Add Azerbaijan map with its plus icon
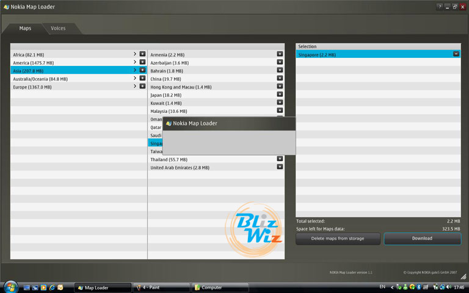Image resolution: width=469 pixels, height=293 pixels. [x=280, y=62]
